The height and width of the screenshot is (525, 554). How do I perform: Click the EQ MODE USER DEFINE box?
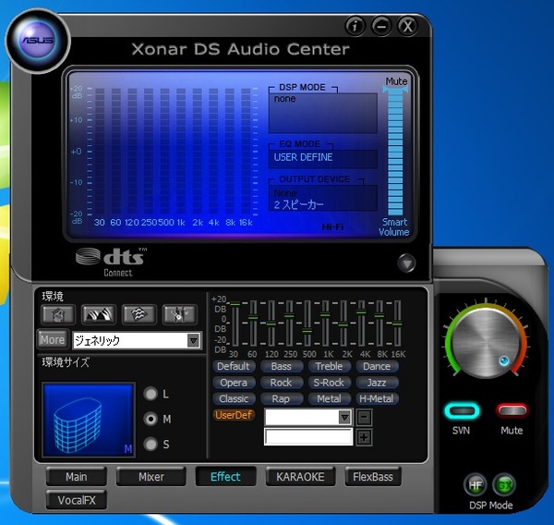323,158
